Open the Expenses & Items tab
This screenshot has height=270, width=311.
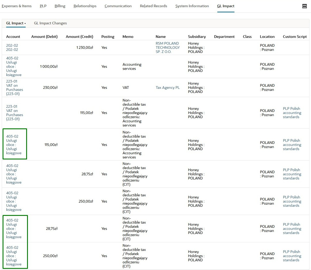[x=17, y=6]
